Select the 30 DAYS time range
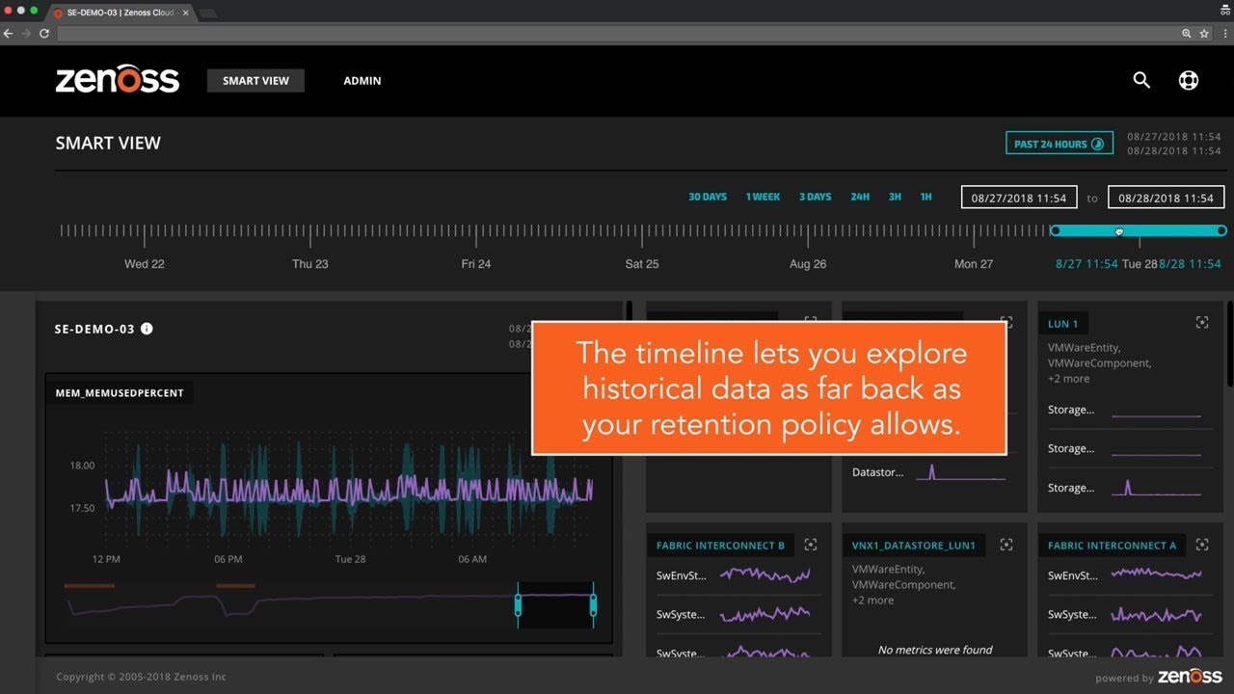This screenshot has width=1234, height=694. (x=708, y=197)
